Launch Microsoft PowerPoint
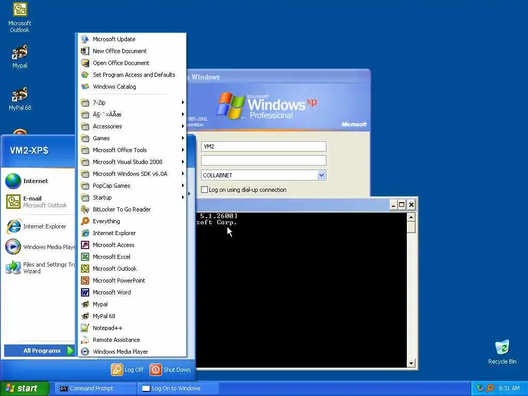 131,280
